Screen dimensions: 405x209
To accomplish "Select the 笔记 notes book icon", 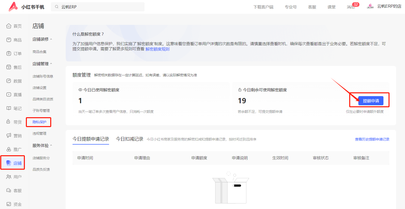I will coord(9,108).
